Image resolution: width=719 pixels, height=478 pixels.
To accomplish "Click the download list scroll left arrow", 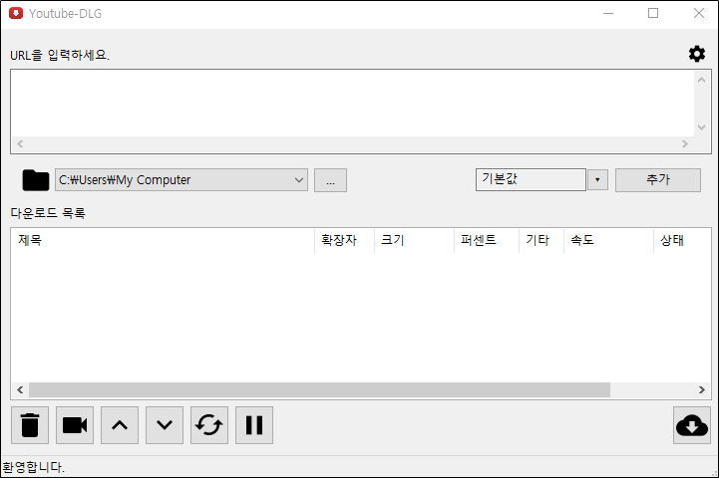I will tap(20, 389).
